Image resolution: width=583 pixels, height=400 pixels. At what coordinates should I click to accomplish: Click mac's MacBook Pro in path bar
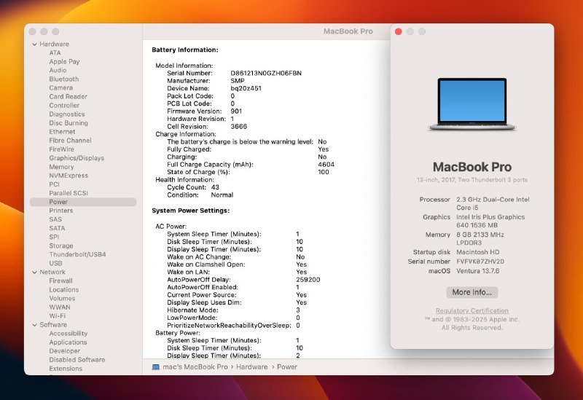pos(195,367)
